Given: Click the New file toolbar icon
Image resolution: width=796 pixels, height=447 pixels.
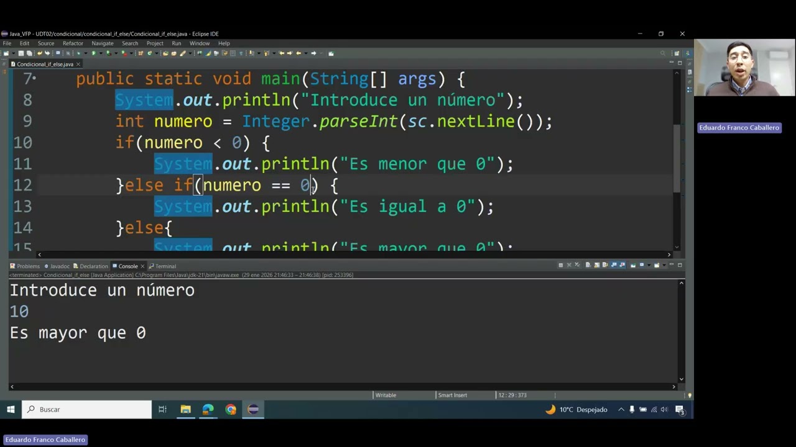Looking at the screenshot, I should point(6,53).
